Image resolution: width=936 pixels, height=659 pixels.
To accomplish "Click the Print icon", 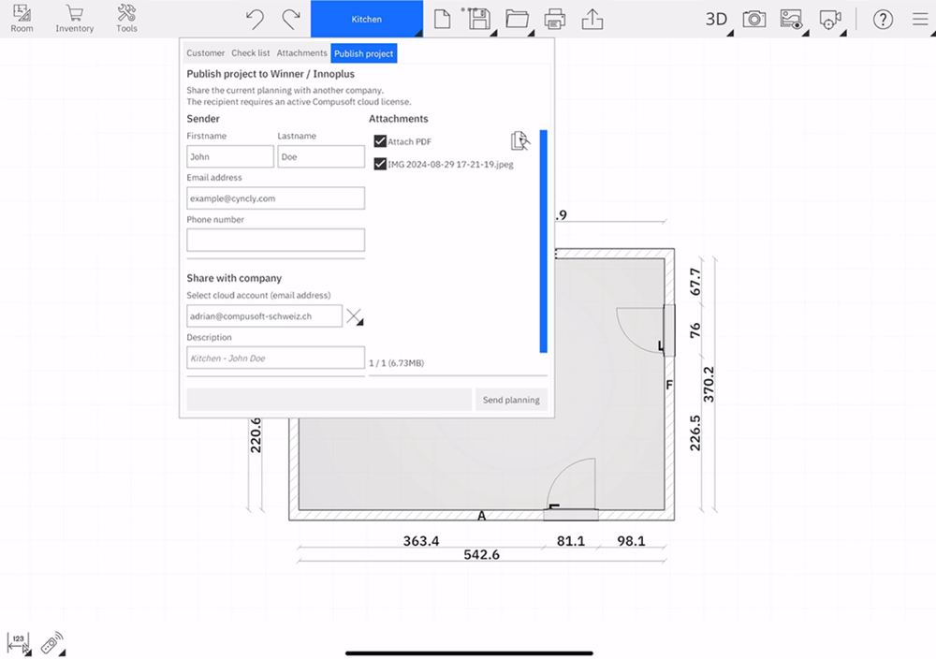I will point(555,19).
